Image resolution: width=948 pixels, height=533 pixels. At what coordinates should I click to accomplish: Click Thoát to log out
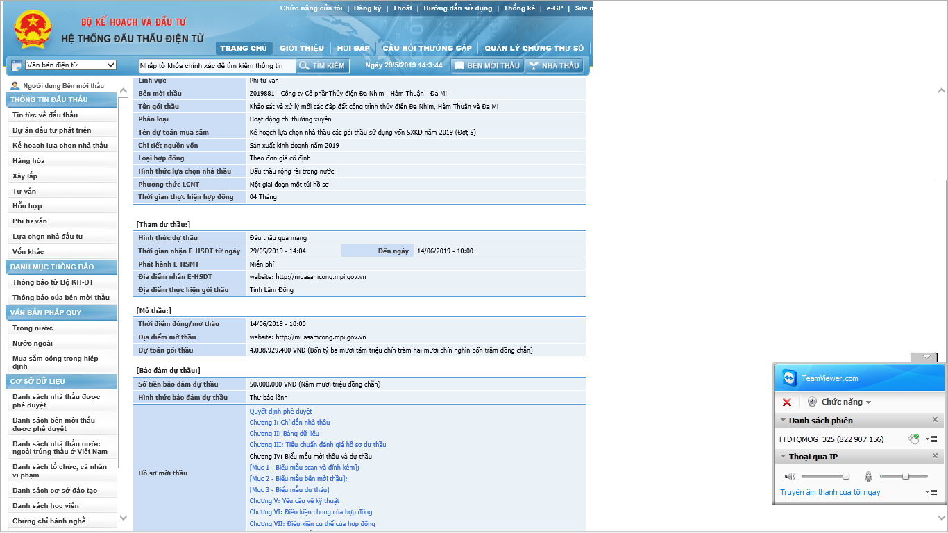[x=402, y=8]
